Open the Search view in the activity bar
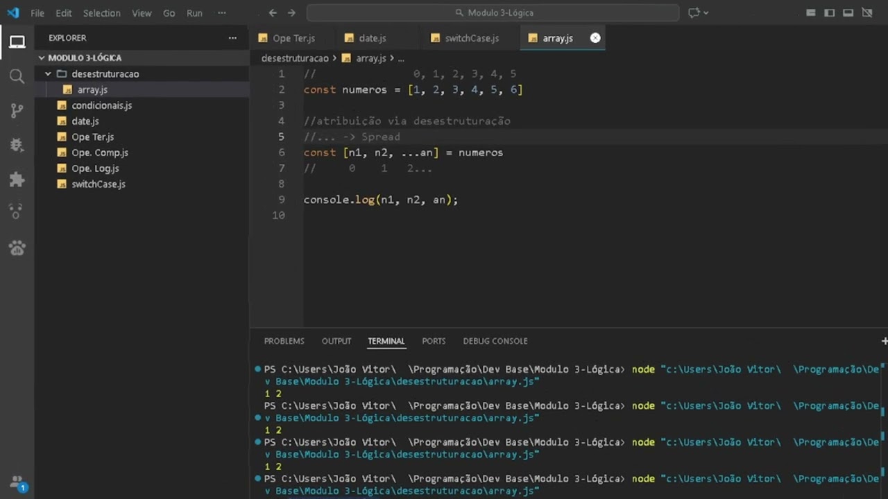 tap(17, 76)
